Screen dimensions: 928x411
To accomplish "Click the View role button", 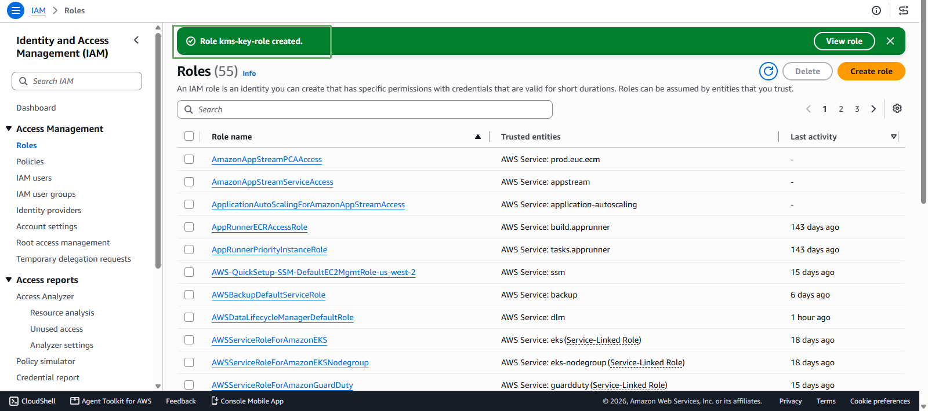I will (844, 41).
